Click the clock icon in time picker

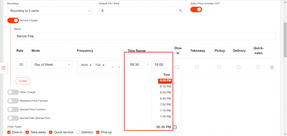point(175,127)
